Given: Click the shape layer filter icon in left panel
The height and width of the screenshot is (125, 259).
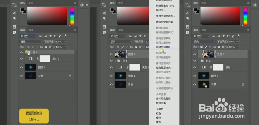Looking at the screenshot, I should click(x=55, y=36).
